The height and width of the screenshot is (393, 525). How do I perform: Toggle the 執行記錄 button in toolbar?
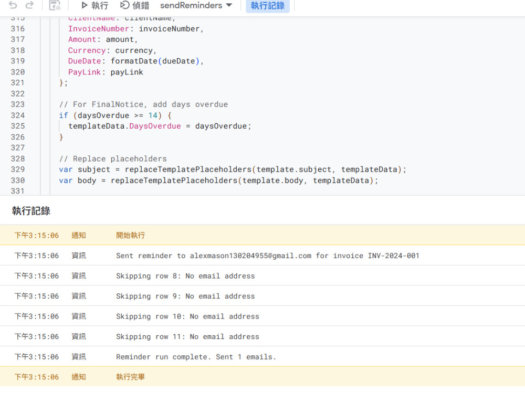(x=268, y=6)
